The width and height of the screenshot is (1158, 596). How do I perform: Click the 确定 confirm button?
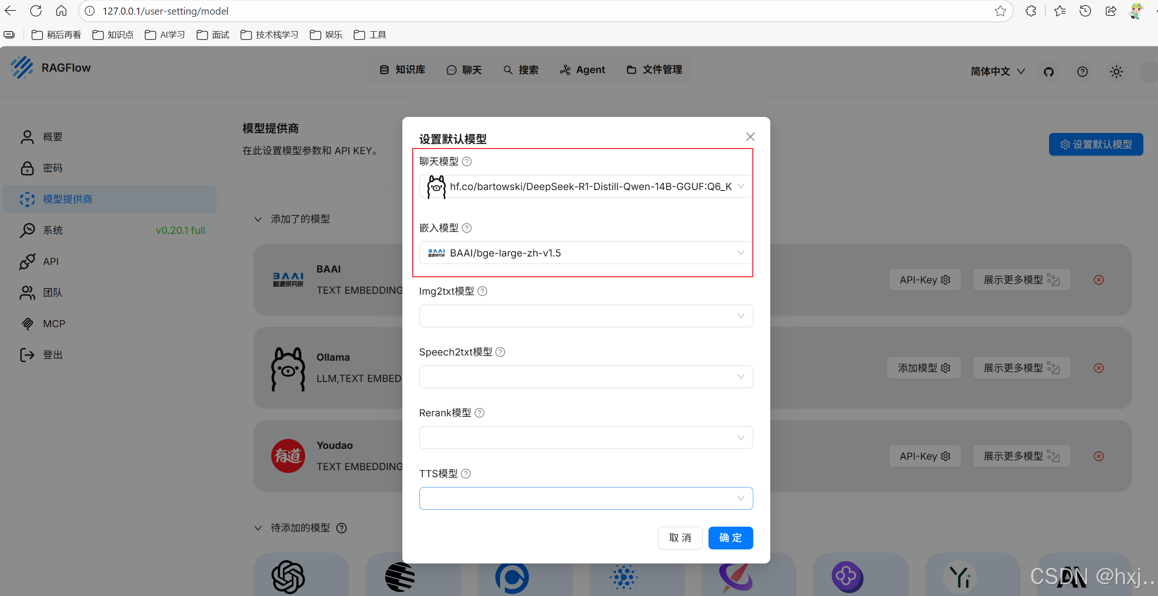coord(731,538)
